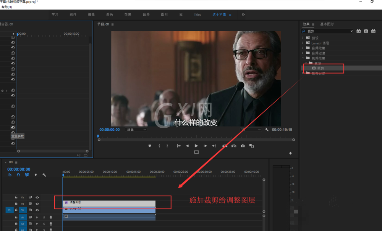
Task: Add a marker in the timeline
Action: click(x=36, y=175)
